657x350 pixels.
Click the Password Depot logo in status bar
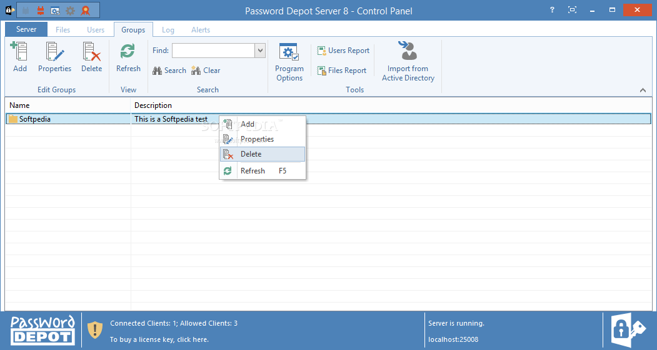43,330
